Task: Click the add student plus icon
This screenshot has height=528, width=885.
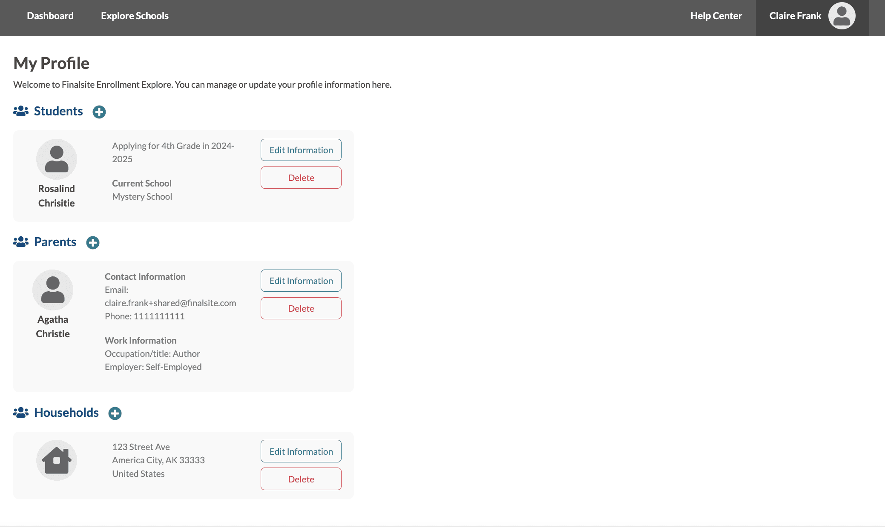Action: point(99,112)
